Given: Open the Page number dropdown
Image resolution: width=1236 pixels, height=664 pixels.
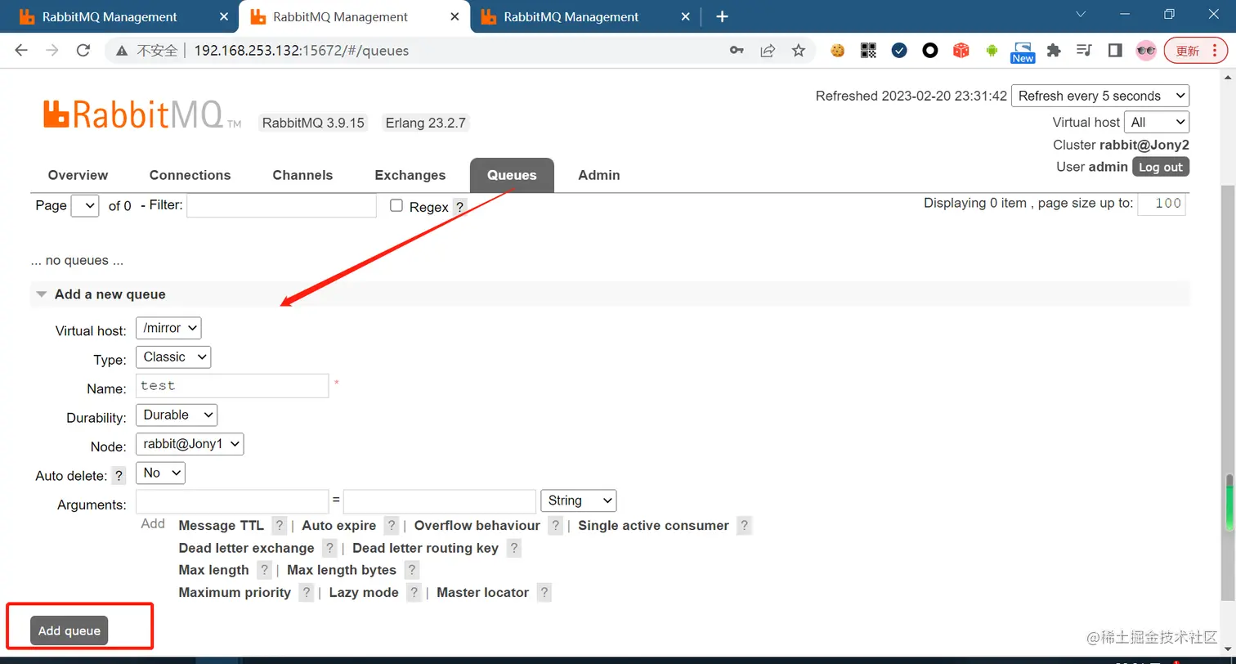Looking at the screenshot, I should coord(85,205).
